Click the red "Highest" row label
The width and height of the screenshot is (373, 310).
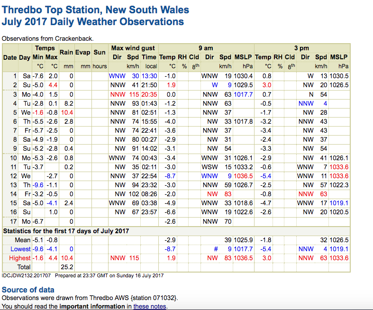(x=21, y=258)
